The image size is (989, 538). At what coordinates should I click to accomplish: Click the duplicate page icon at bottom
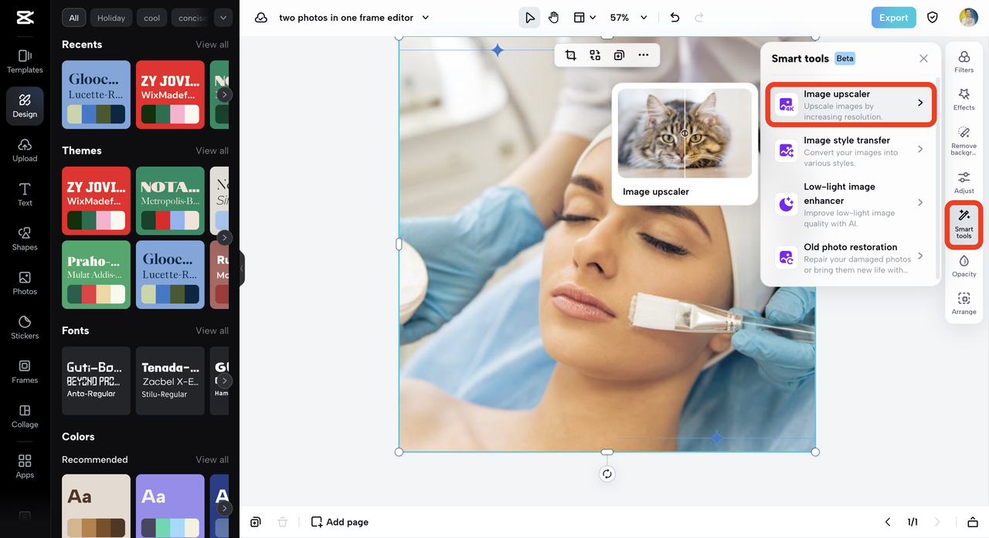tap(256, 523)
